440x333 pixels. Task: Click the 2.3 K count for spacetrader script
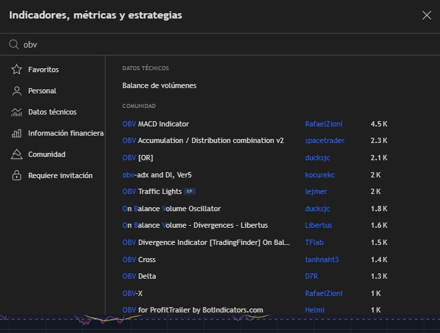pos(379,140)
